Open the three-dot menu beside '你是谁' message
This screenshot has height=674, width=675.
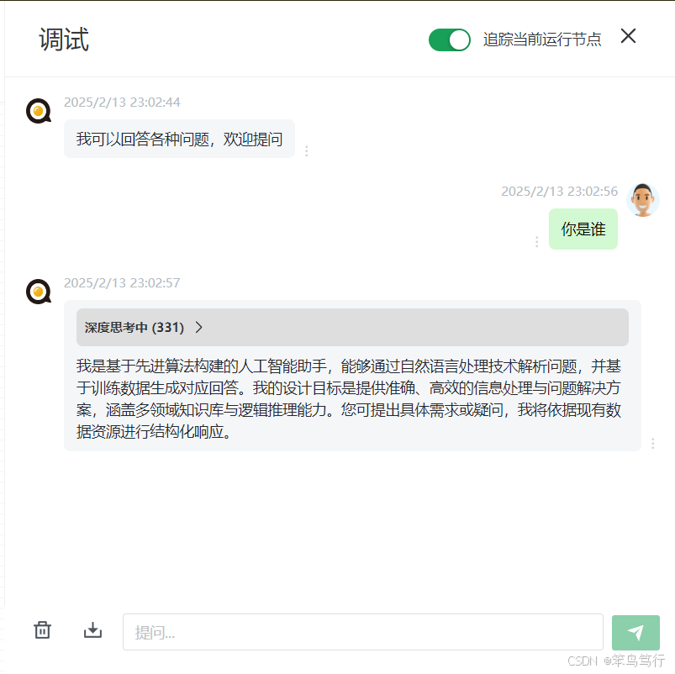coord(536,242)
